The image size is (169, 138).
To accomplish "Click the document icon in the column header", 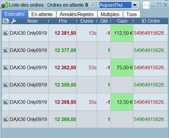I will coord(5,21).
